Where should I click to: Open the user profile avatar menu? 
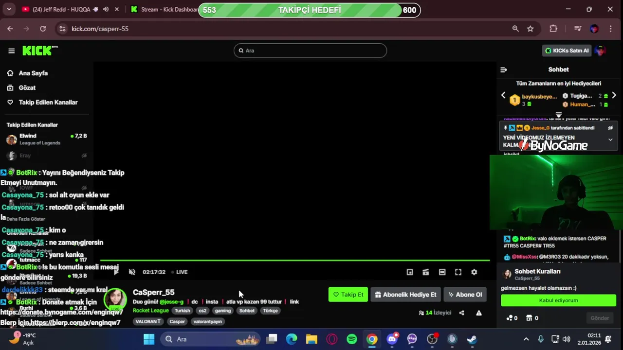(600, 51)
